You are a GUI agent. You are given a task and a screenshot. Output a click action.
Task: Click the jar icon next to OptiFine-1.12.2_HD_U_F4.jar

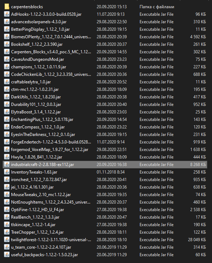(x=7, y=210)
